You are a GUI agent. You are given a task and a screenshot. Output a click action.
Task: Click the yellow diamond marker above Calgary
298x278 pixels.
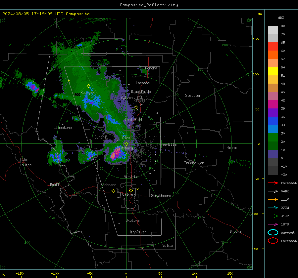(131, 190)
